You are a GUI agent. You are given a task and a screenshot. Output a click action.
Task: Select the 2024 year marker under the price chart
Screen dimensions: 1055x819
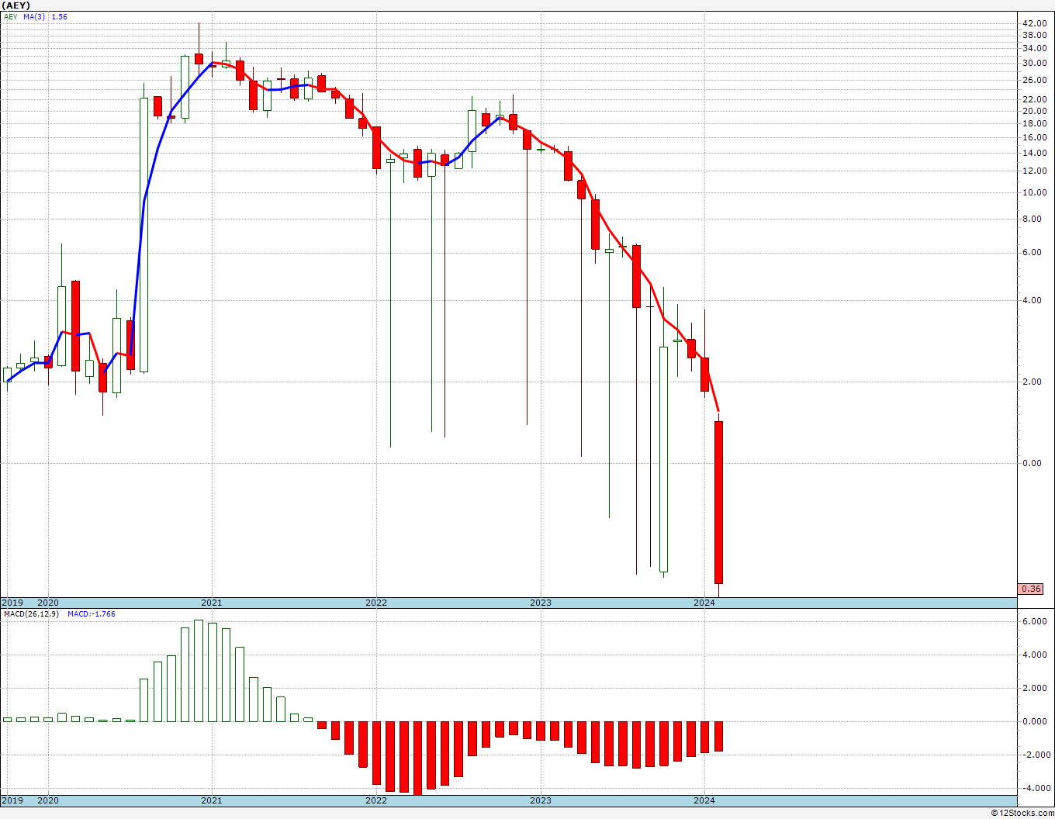[x=704, y=603]
